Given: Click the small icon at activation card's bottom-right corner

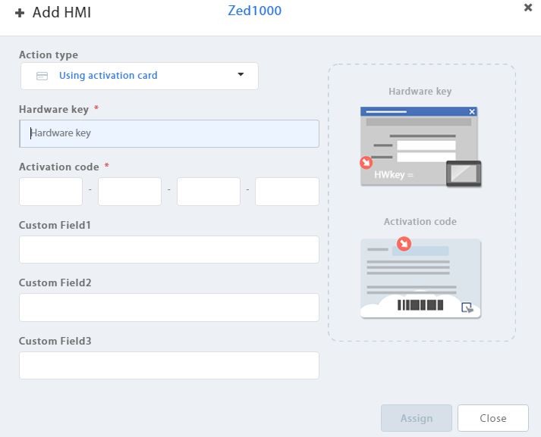Looking at the screenshot, I should (467, 307).
